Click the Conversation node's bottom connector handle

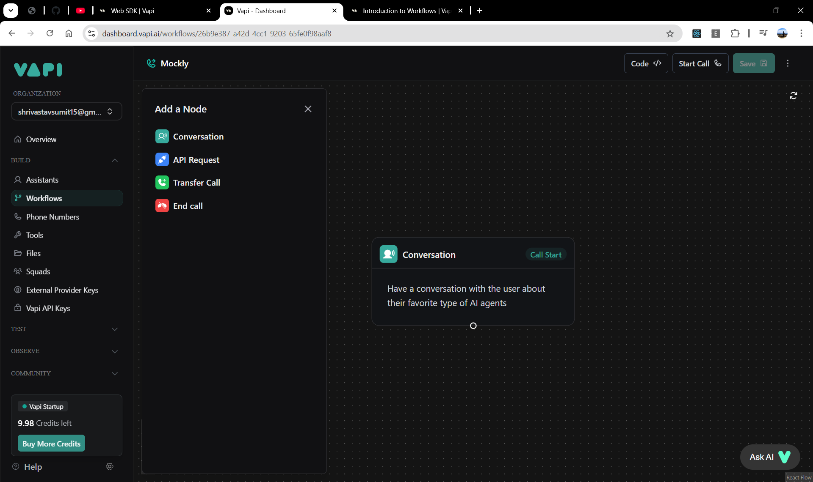point(473,326)
